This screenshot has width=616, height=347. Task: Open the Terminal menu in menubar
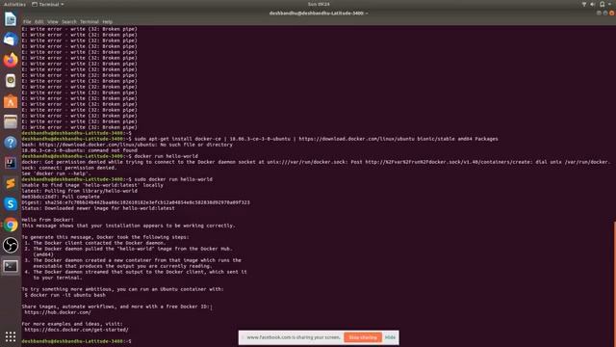coord(90,21)
